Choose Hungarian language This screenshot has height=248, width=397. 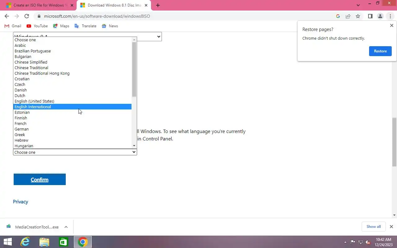click(73, 146)
